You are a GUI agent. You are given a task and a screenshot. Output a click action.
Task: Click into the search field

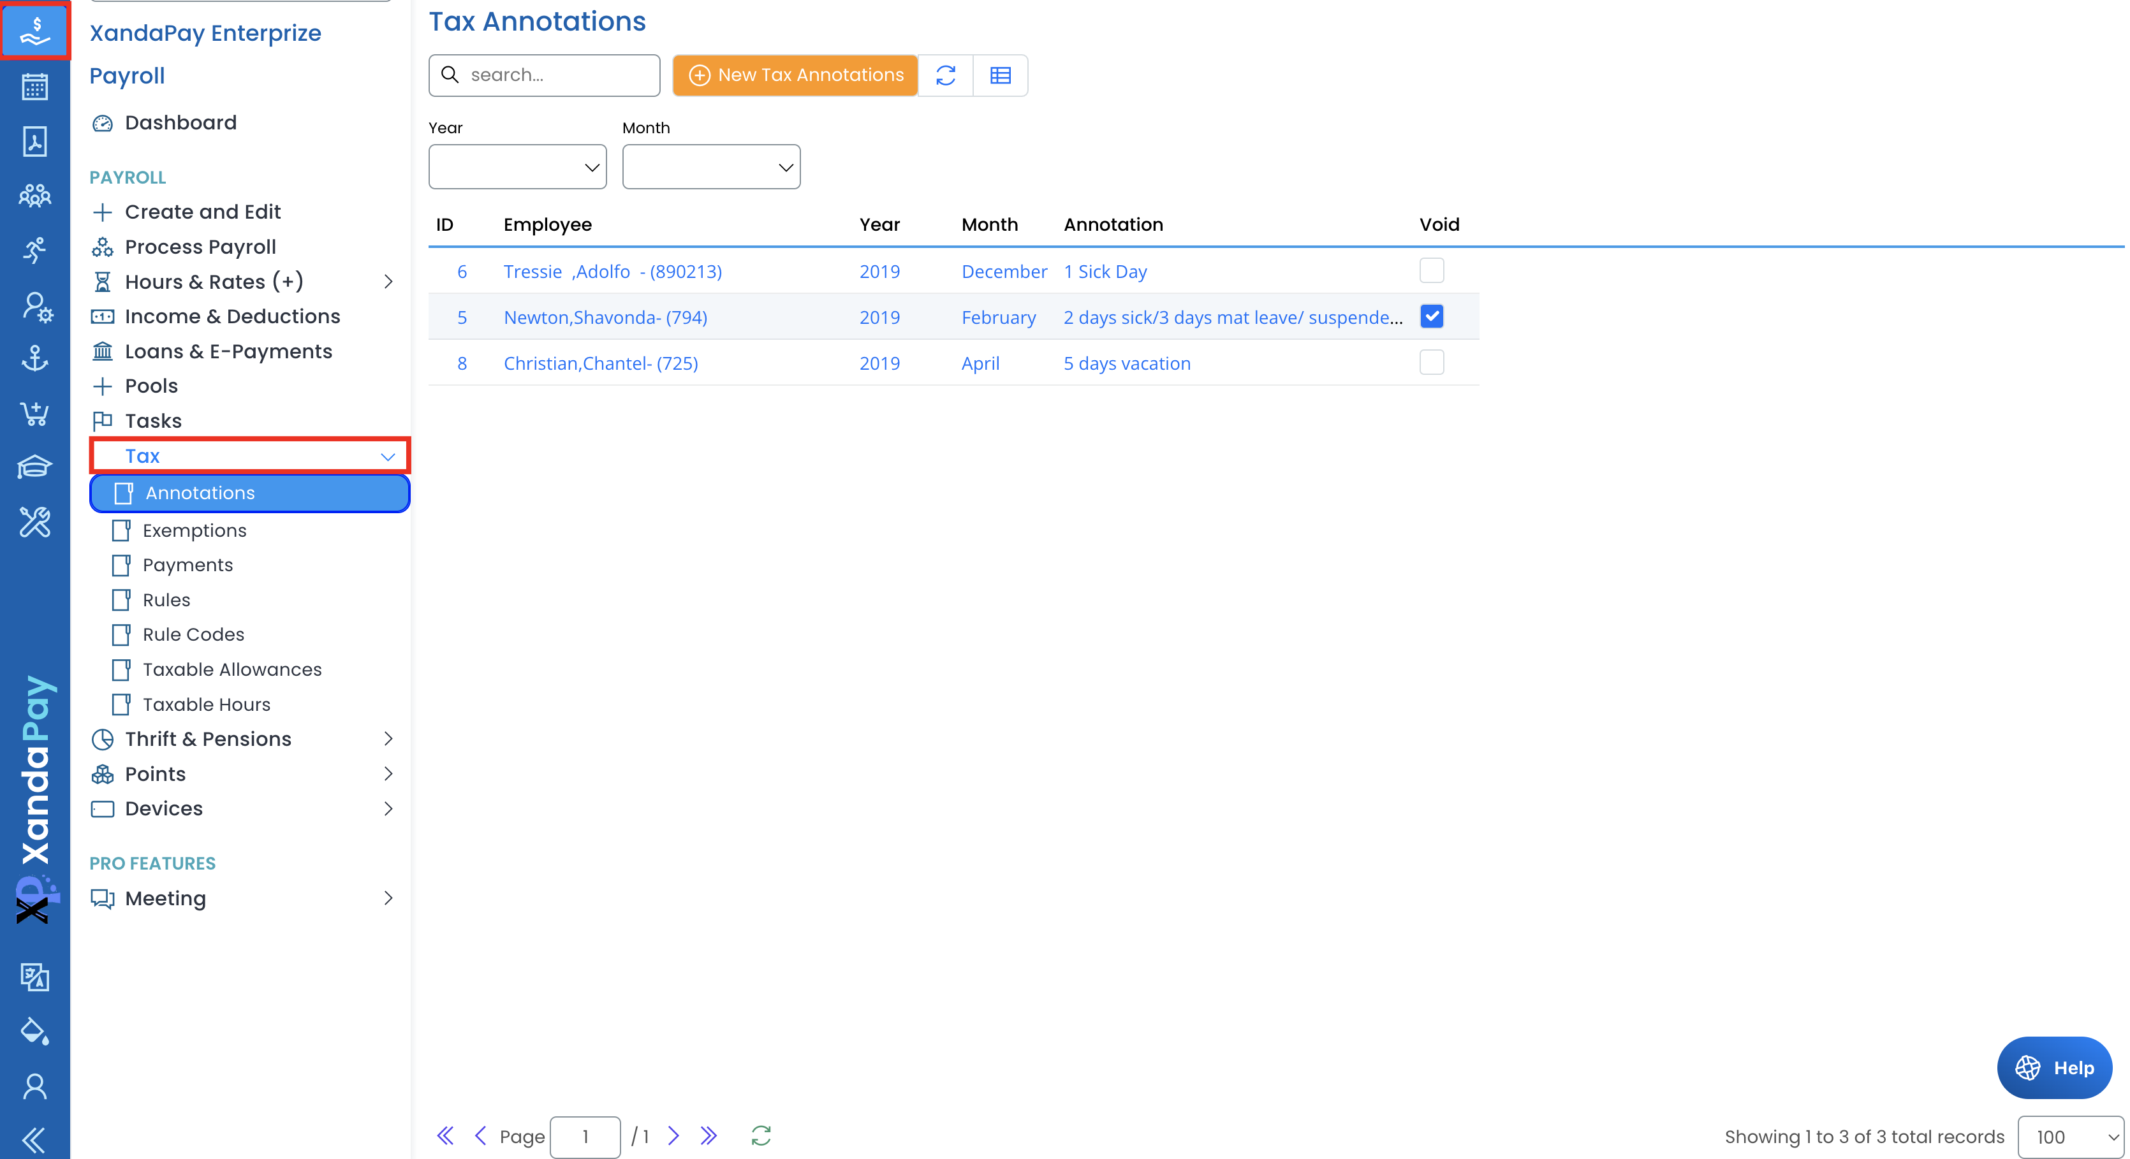pos(558,75)
